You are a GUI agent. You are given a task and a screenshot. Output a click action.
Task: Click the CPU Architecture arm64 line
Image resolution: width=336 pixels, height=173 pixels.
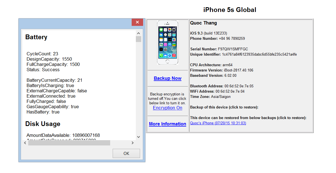click(211, 65)
